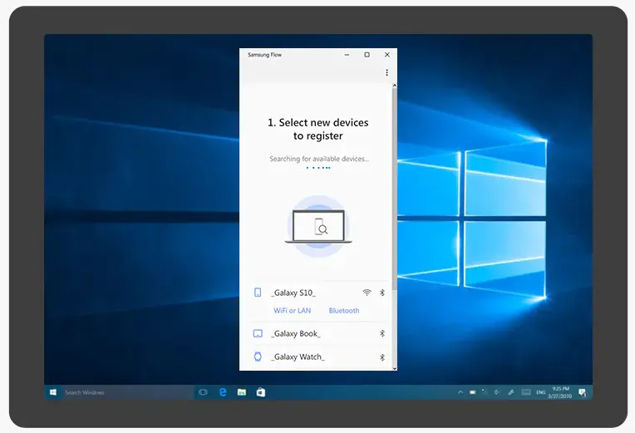Open the Action Center notifications icon
This screenshot has height=433, width=635.
(x=583, y=392)
